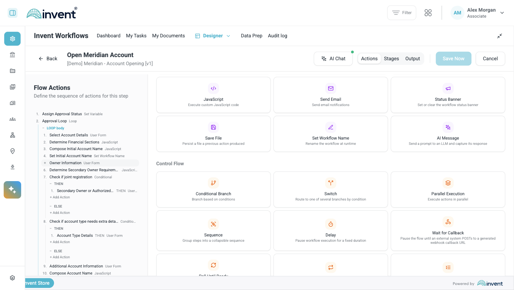Expand the Alex Morgan account menu chevron
The image size is (514, 290).
coord(502,13)
